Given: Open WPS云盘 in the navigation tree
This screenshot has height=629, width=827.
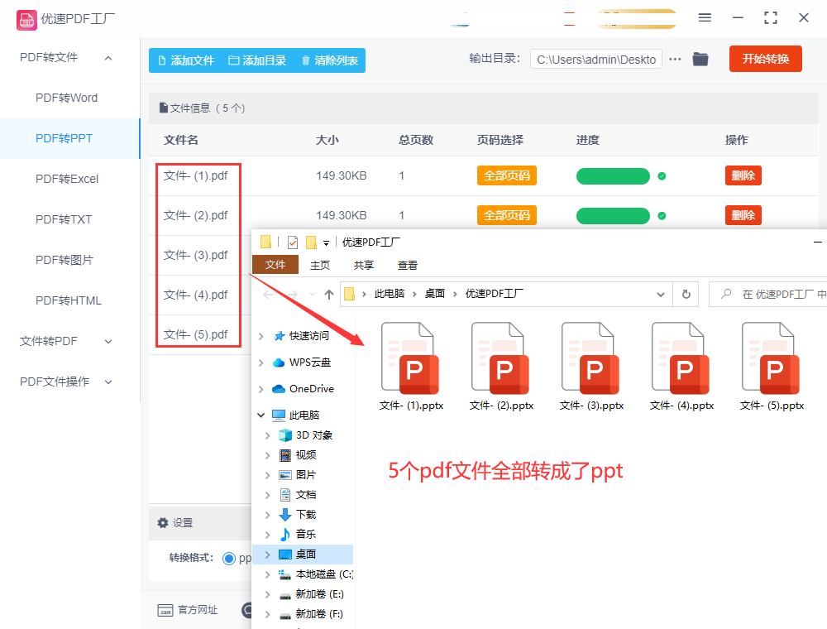Looking at the screenshot, I should tap(309, 363).
